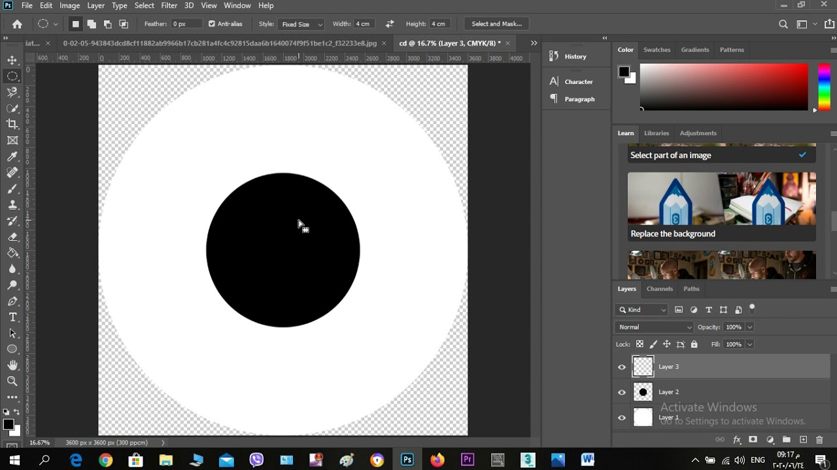This screenshot has height=470, width=837.
Task: Select the Pen tool
Action: pyautogui.click(x=12, y=301)
